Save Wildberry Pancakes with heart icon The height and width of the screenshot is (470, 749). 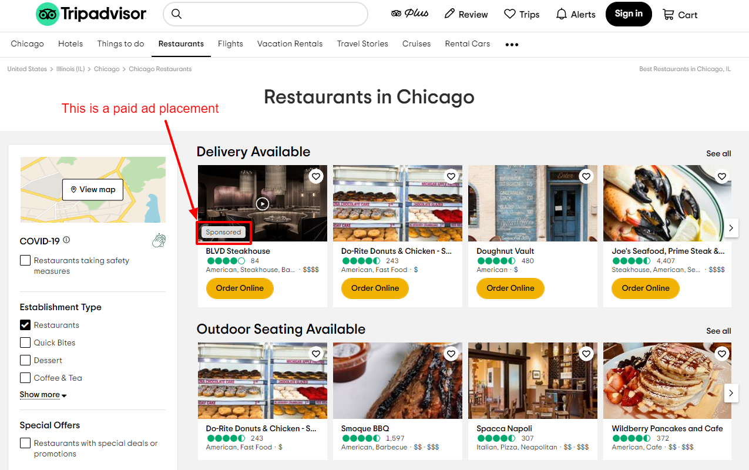pyautogui.click(x=722, y=354)
